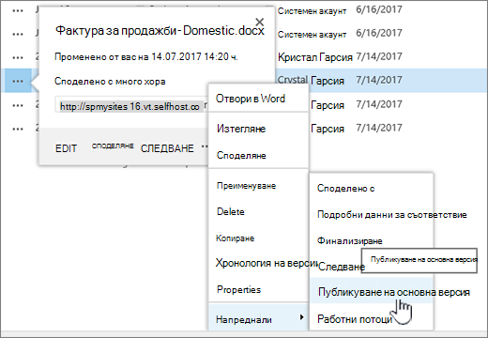Open ellipsis in the sixth list row
The width and height of the screenshot is (488, 338).
18,129
